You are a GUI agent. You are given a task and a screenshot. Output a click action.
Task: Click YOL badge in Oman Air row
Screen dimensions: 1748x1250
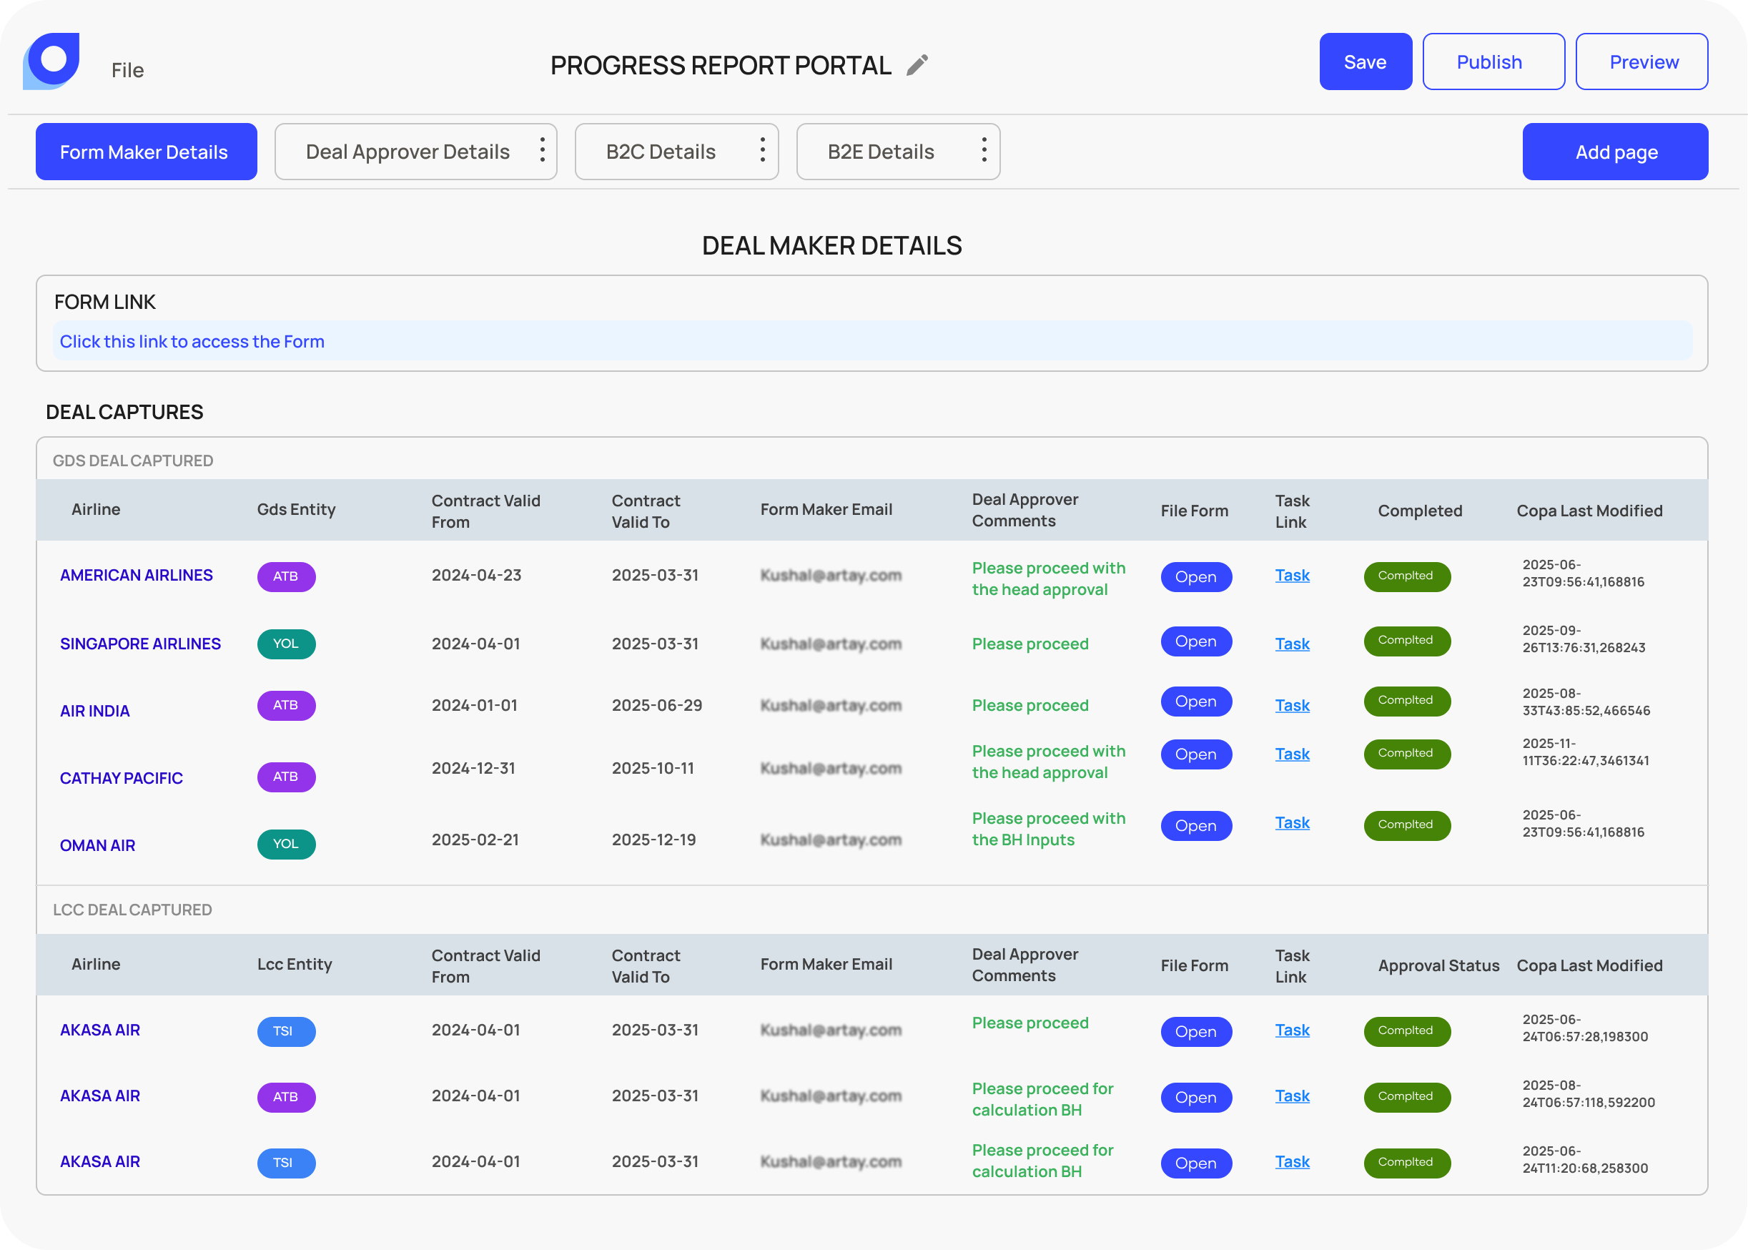pos(286,845)
